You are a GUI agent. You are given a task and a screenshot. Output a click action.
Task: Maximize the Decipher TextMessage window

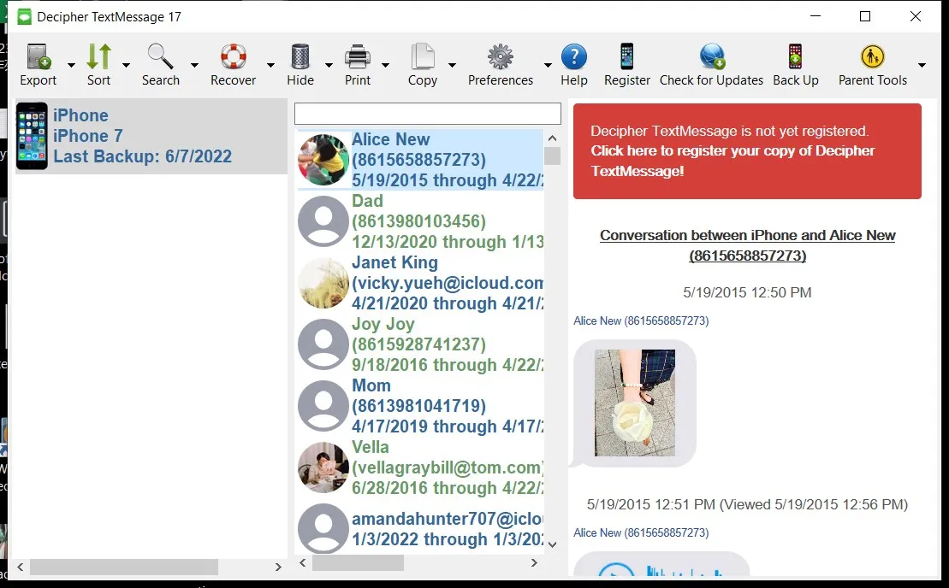[865, 16]
